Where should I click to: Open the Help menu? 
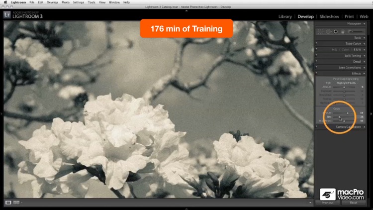pos(126,2)
